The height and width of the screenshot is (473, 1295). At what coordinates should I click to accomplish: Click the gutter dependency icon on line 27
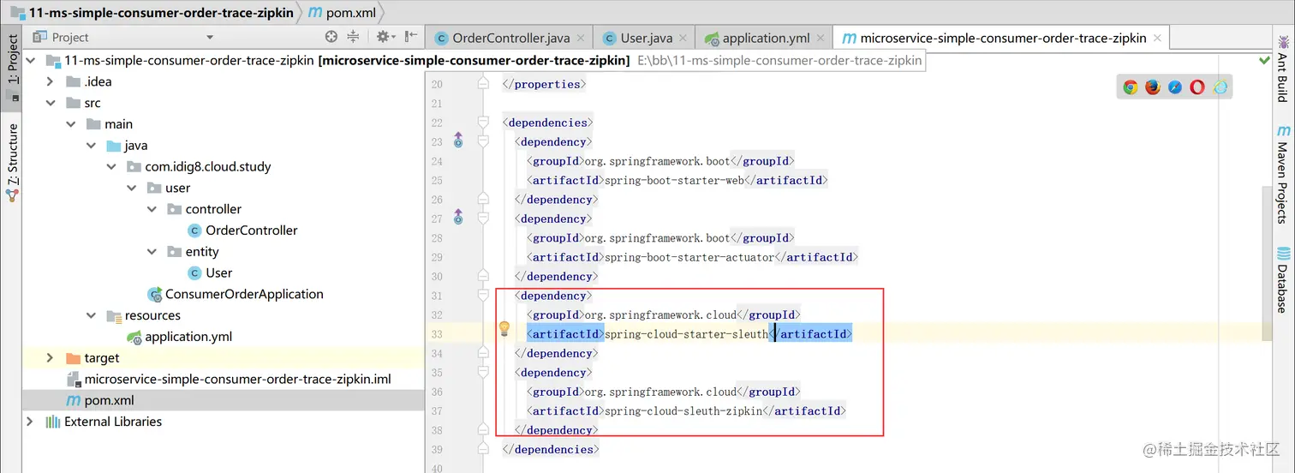click(457, 217)
